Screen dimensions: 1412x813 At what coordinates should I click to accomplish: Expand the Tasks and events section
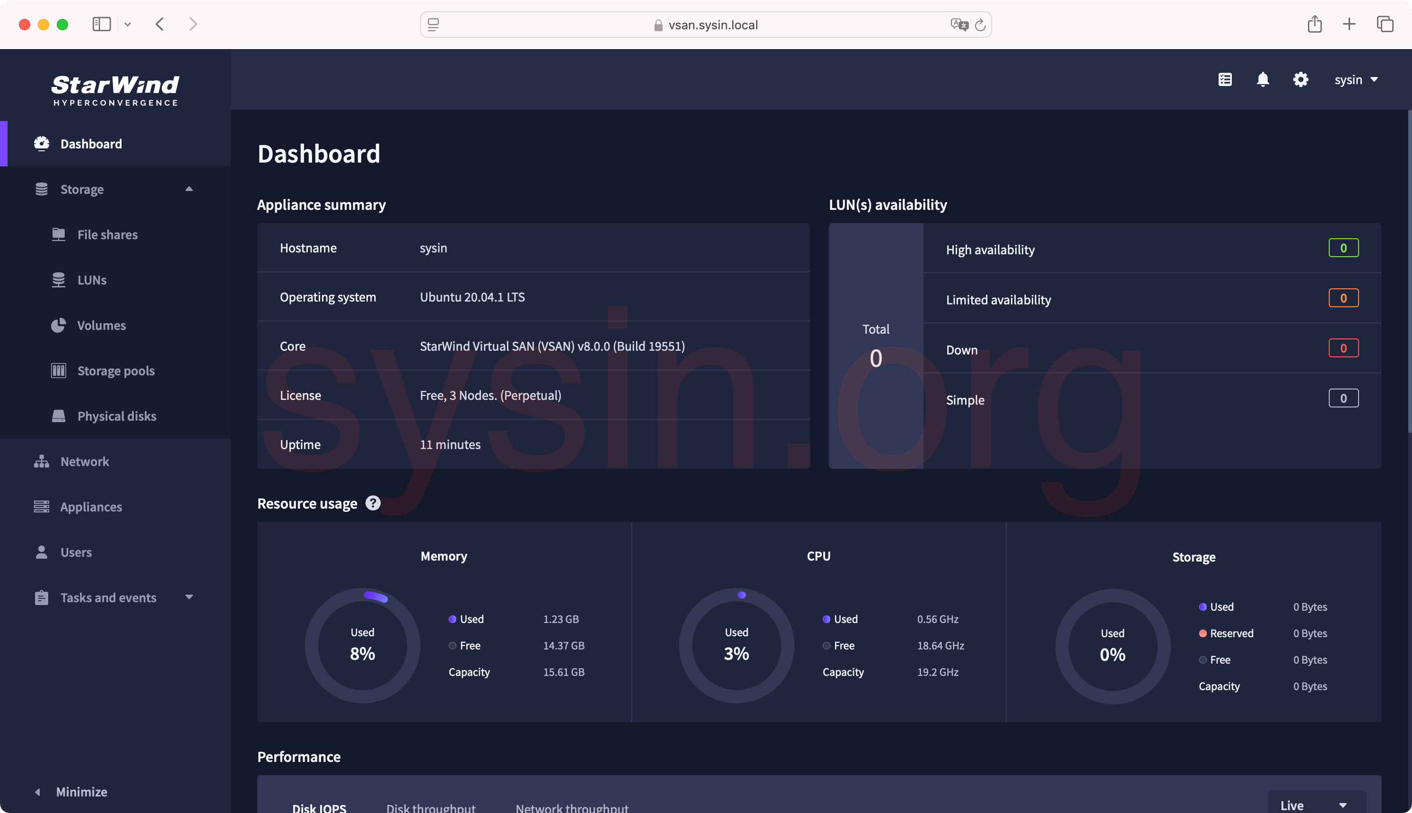[x=189, y=597]
